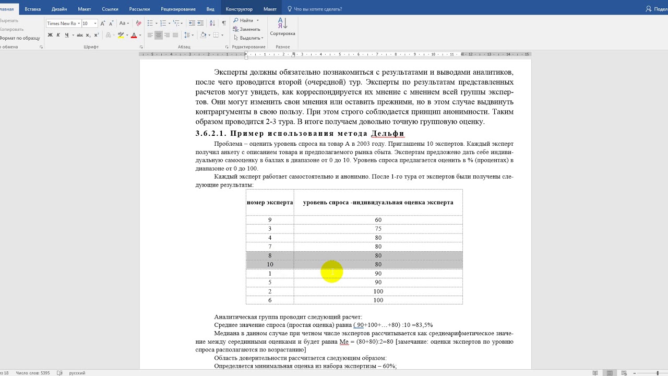668x376 pixels.
Task: Apply bold formatting (Ж)
Action: pos(50,35)
